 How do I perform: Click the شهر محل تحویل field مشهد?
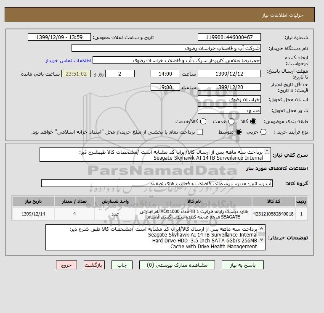pos(229,110)
